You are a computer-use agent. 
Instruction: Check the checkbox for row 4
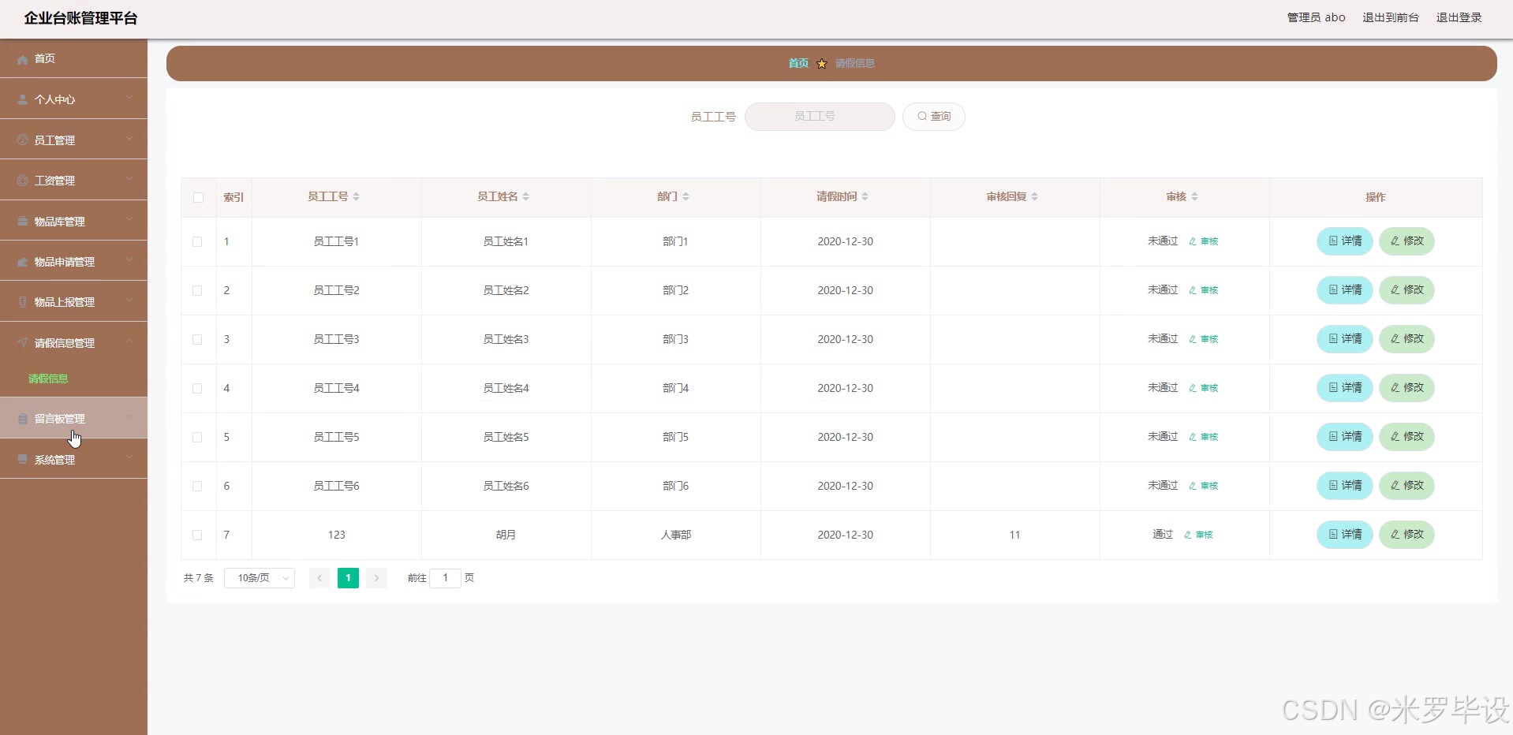pos(197,389)
